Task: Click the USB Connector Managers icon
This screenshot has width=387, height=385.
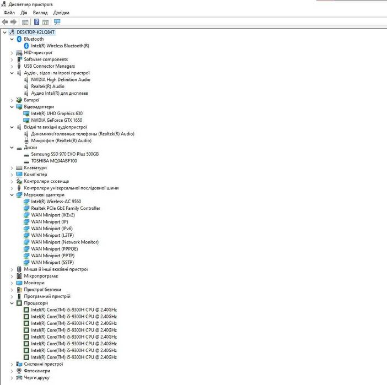Action: 19,66
